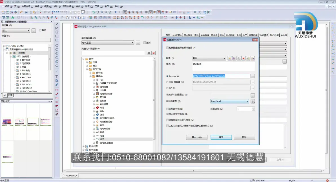Increase 达到级别 value with spinner up arrow
The image size is (336, 182).
(x=253, y=108)
